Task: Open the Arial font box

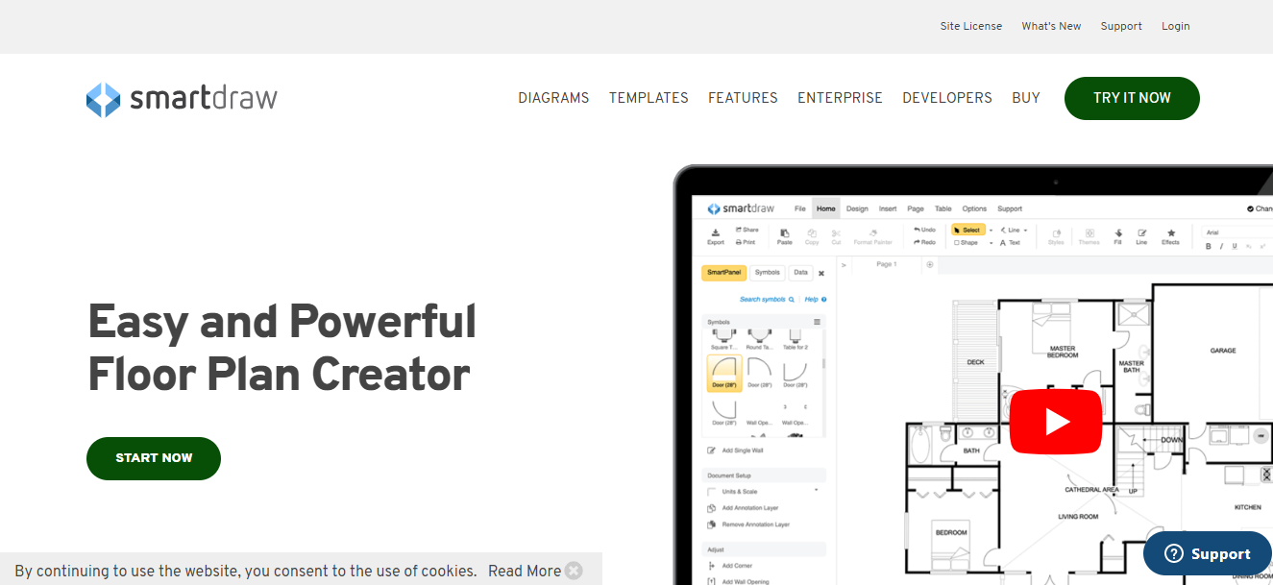Action: pyautogui.click(x=1237, y=232)
